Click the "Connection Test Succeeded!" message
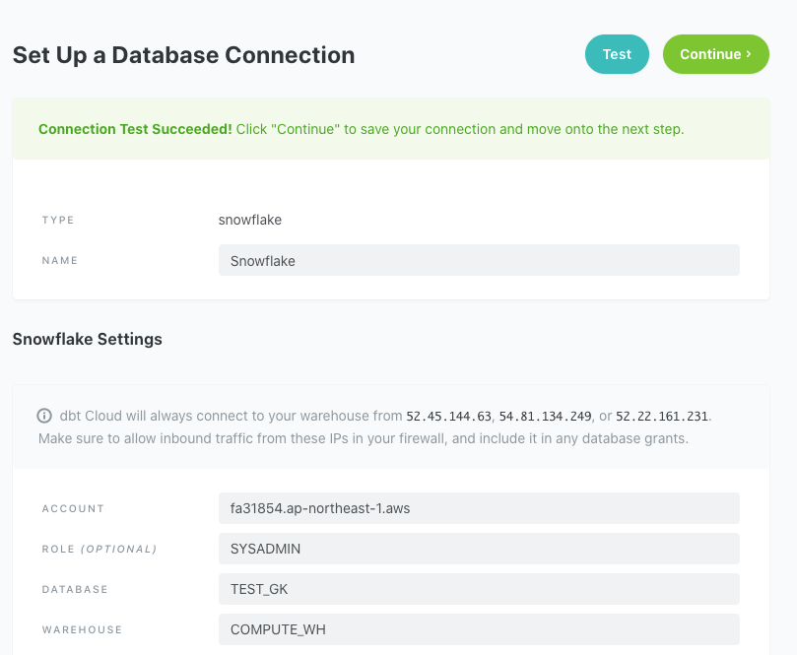The height and width of the screenshot is (655, 797). point(135,129)
